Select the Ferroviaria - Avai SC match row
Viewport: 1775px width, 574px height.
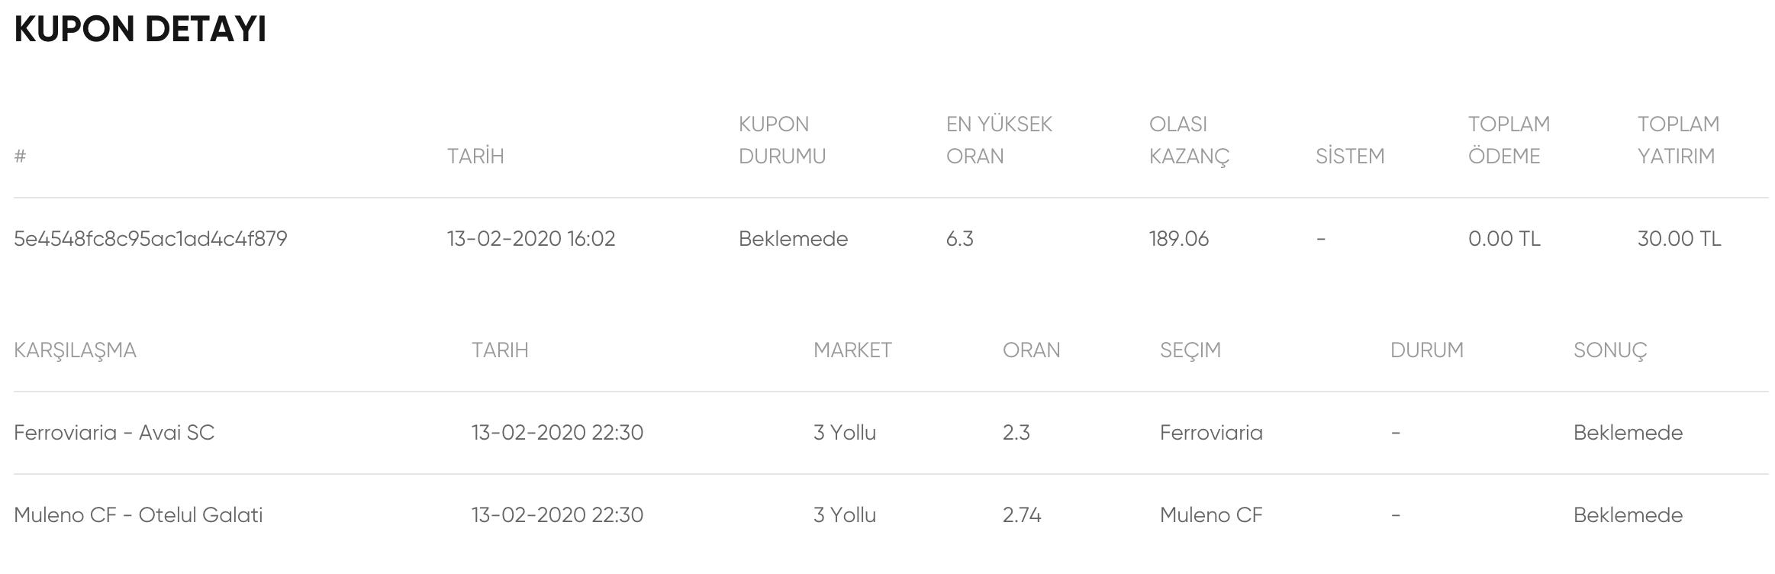click(891, 433)
